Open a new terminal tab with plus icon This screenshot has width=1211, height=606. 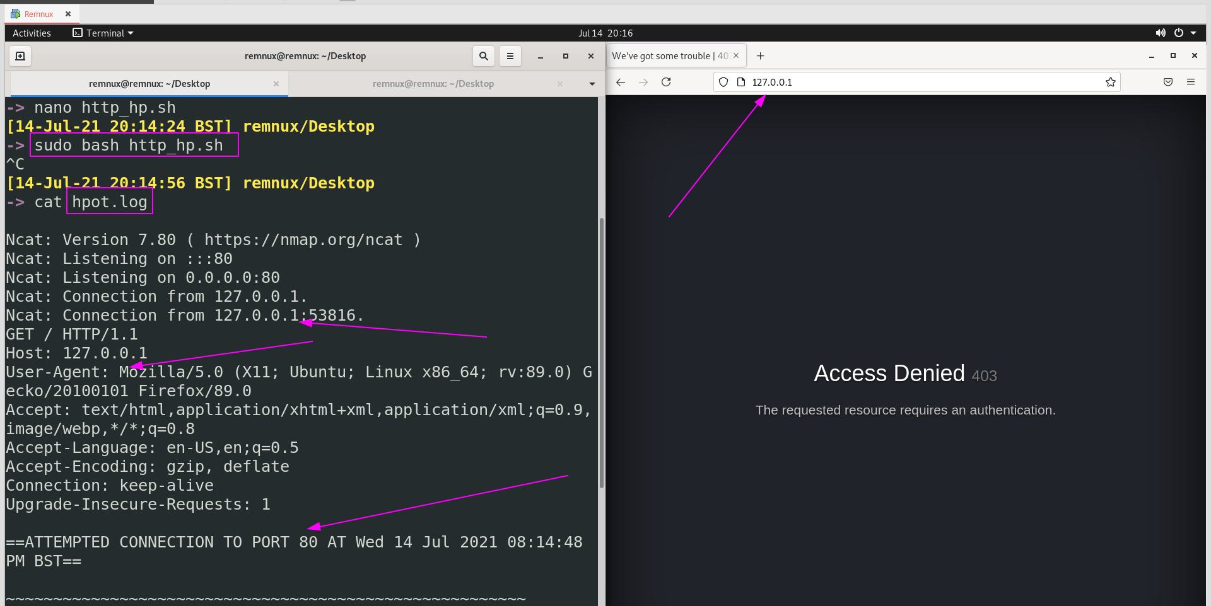(20, 56)
